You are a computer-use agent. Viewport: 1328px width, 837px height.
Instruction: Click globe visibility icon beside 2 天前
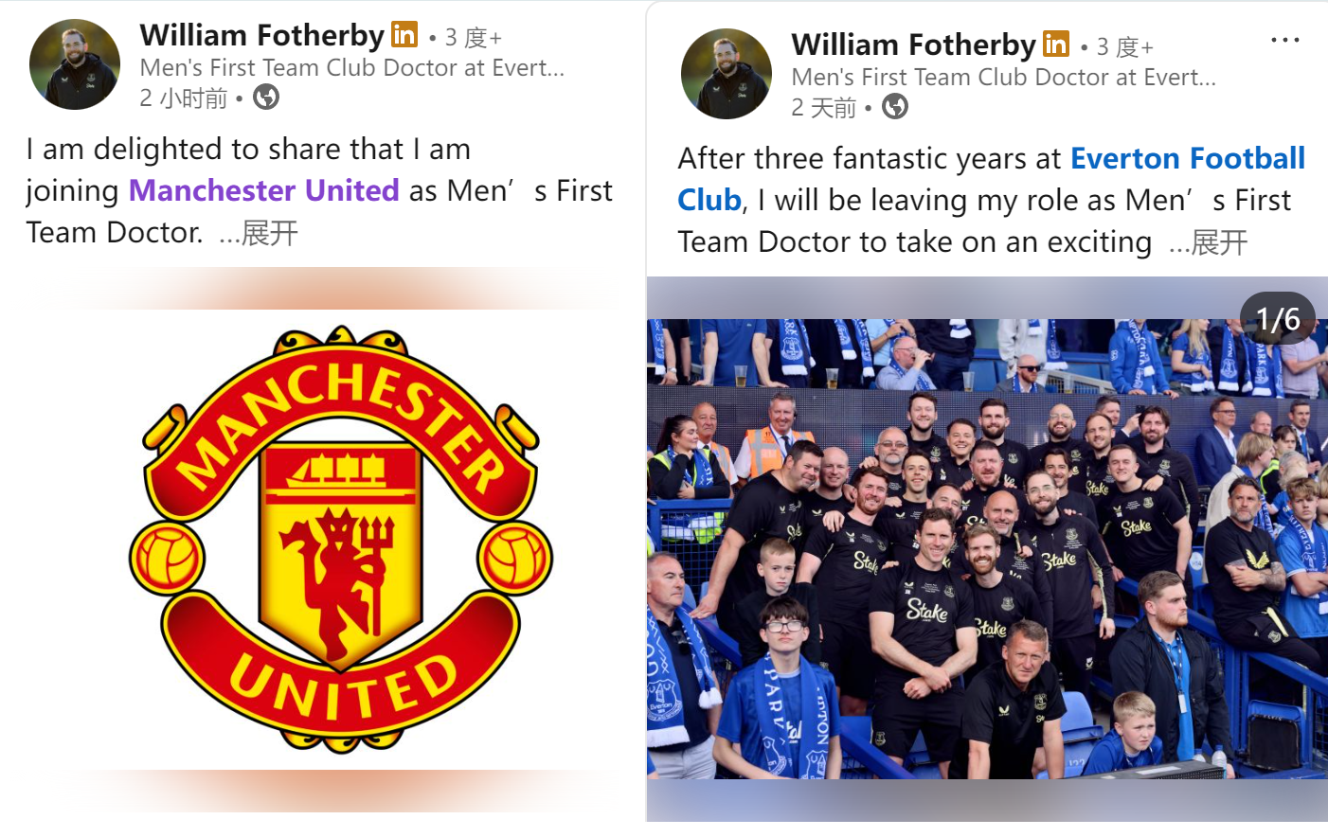click(x=895, y=106)
